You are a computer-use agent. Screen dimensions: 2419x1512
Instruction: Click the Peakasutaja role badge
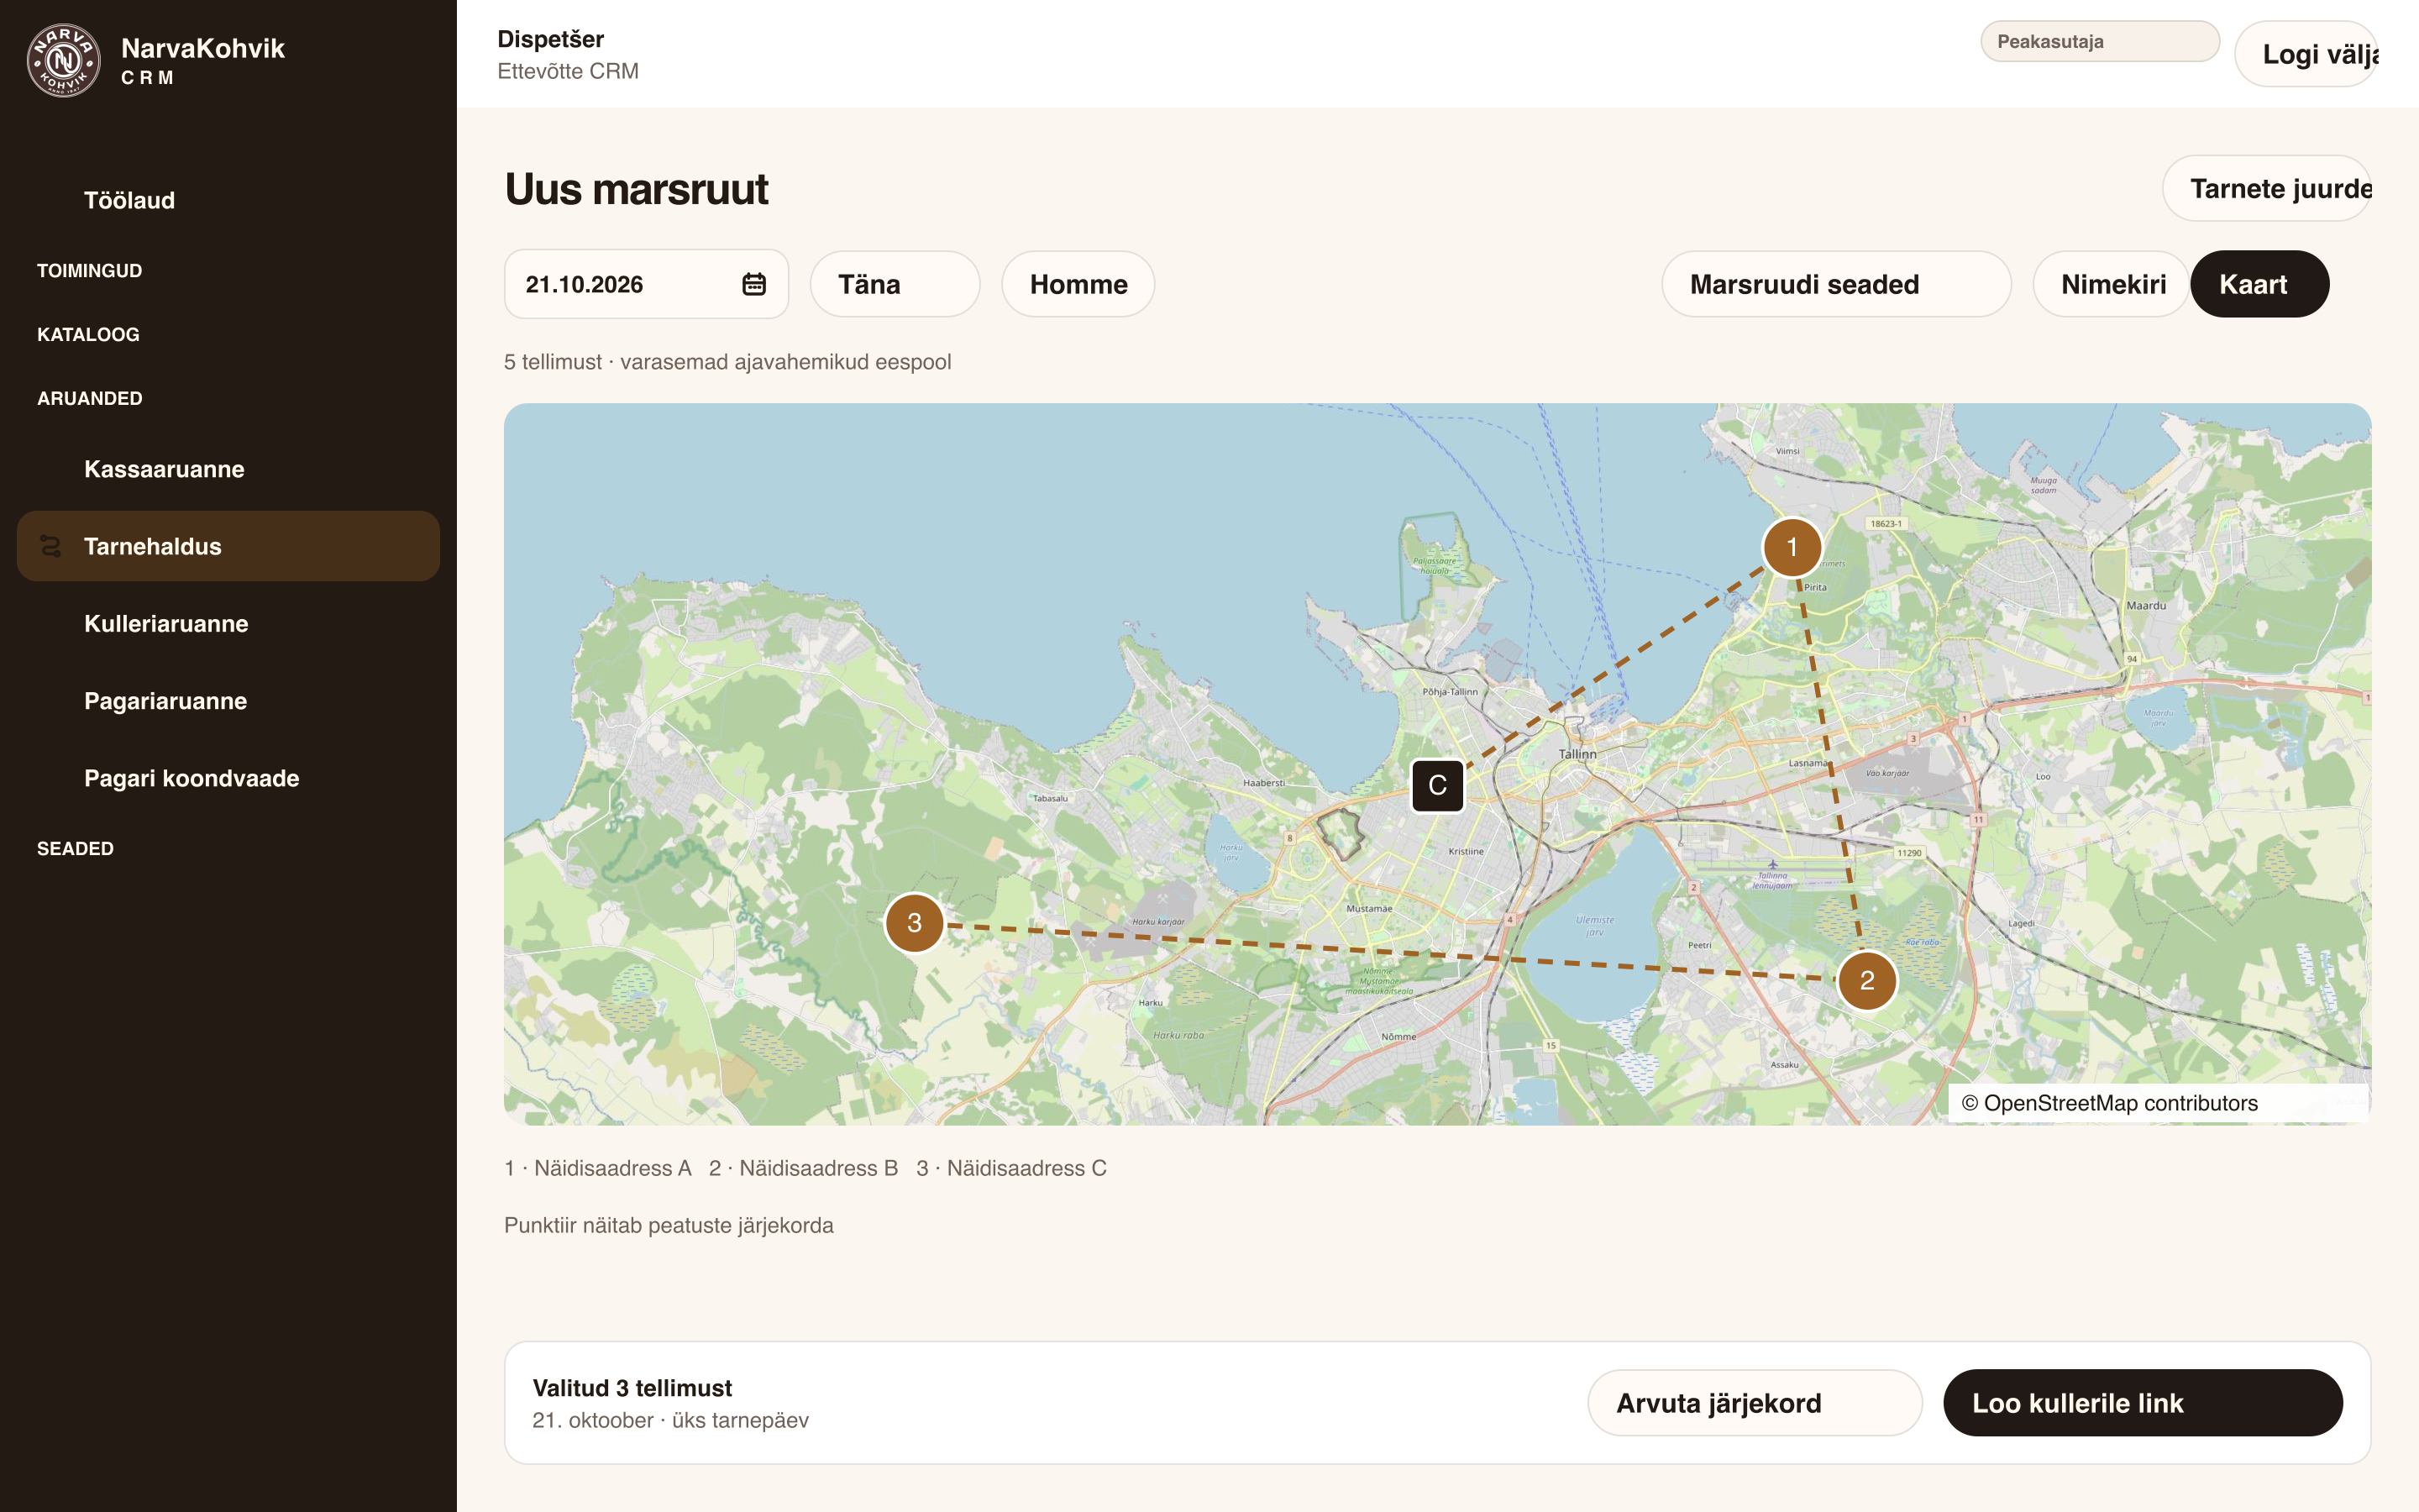[x=2100, y=42]
